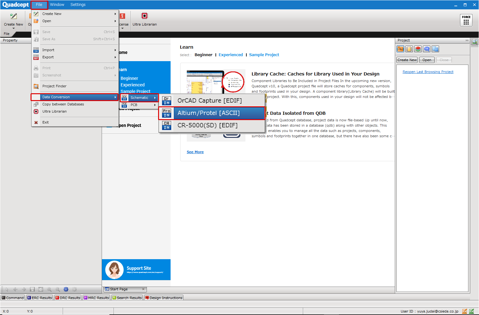Select the OB speech bubble icon
Screen dimensions: 479x315
pos(427,49)
